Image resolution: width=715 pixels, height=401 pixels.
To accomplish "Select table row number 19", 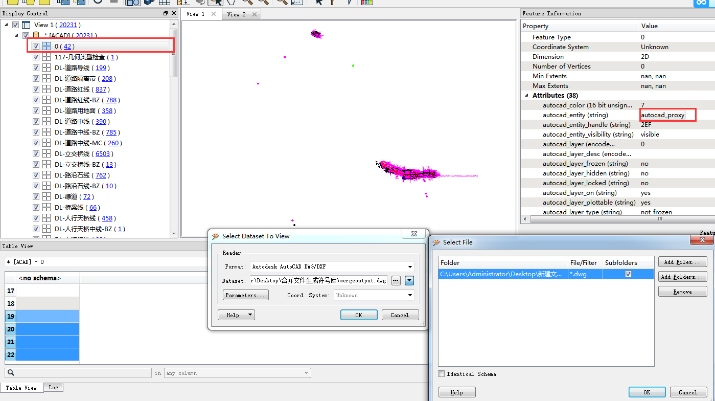I will (11, 316).
